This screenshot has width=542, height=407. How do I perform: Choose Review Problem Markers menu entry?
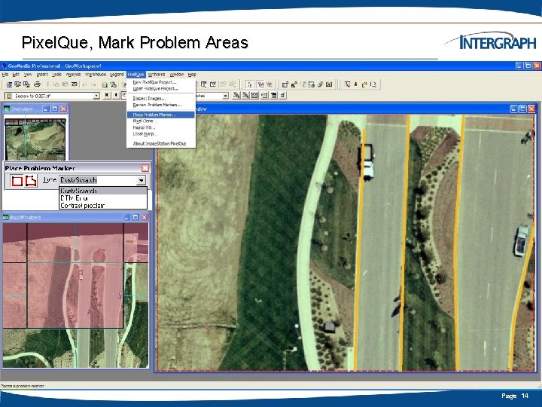click(x=161, y=105)
